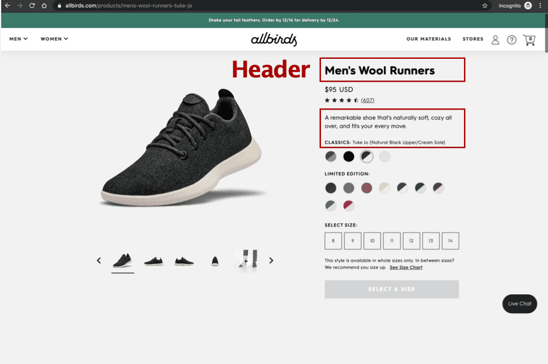Go to Stores nav item
548x364 pixels.
[473, 38]
